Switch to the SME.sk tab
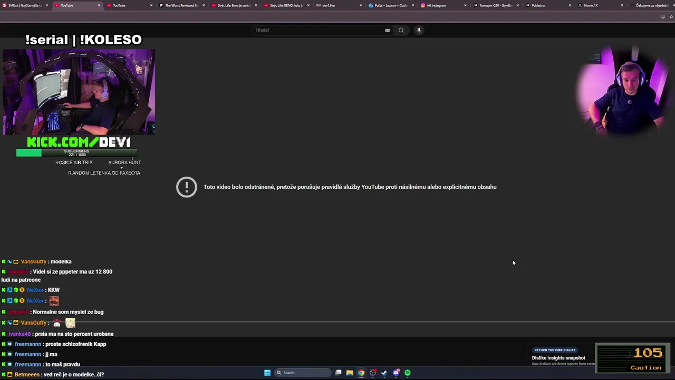 [x=24, y=5]
